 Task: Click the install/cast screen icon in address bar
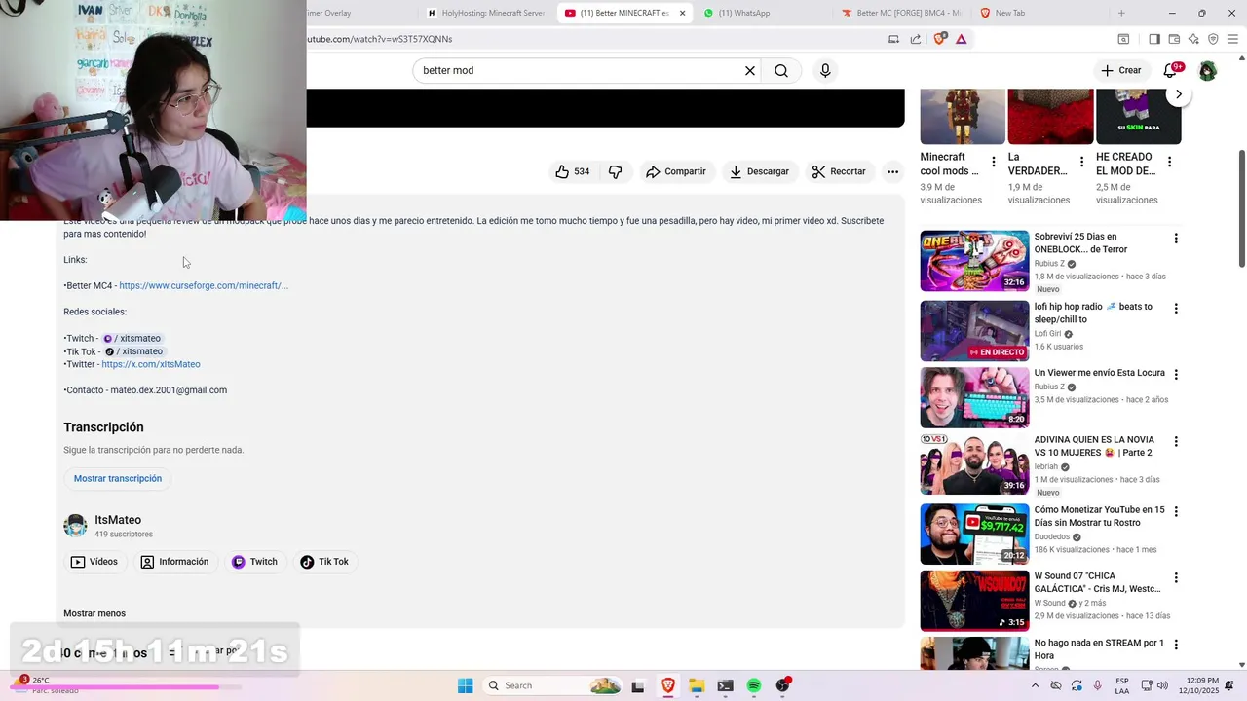point(893,39)
